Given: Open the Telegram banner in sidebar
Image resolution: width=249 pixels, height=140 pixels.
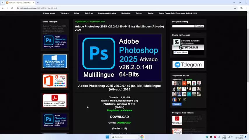Looking at the screenshot, I should coord(188,65).
